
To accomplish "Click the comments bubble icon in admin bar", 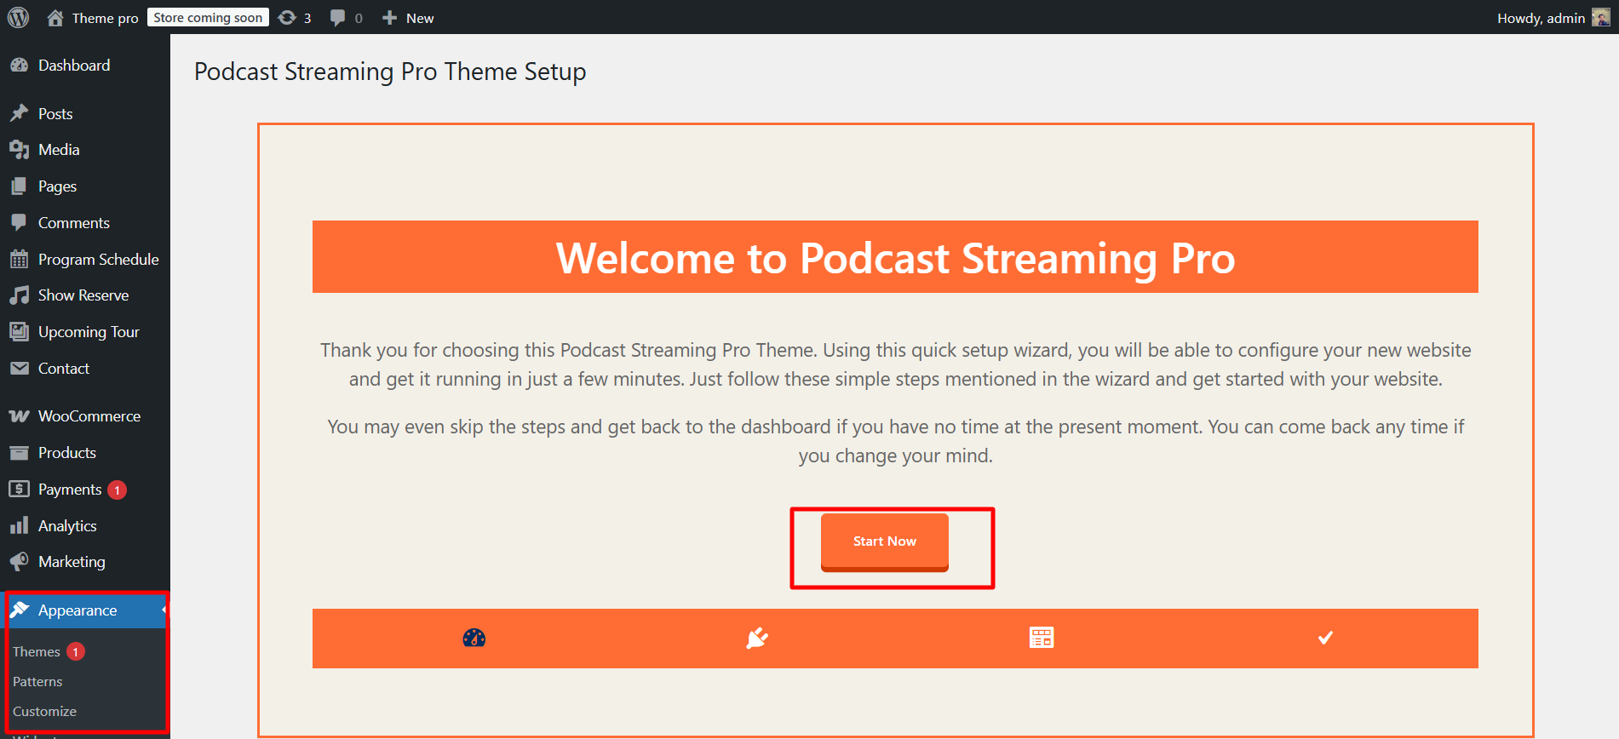I will (338, 18).
